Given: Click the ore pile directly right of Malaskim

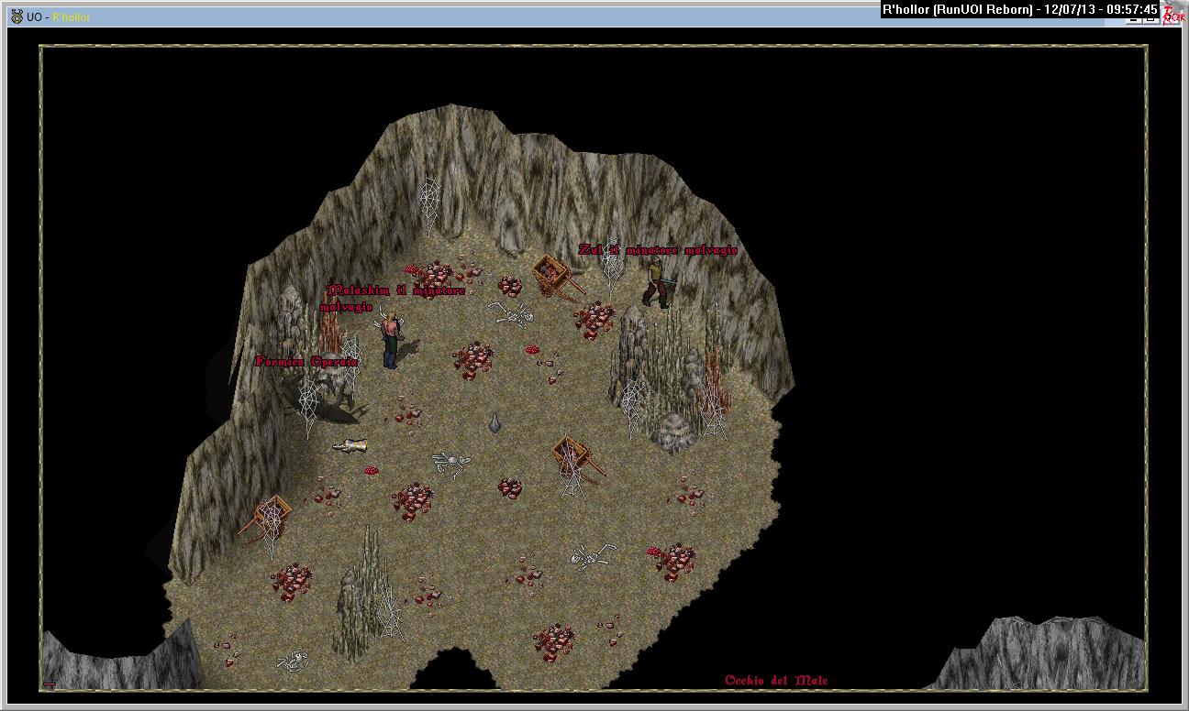Looking at the screenshot, I should [x=473, y=360].
